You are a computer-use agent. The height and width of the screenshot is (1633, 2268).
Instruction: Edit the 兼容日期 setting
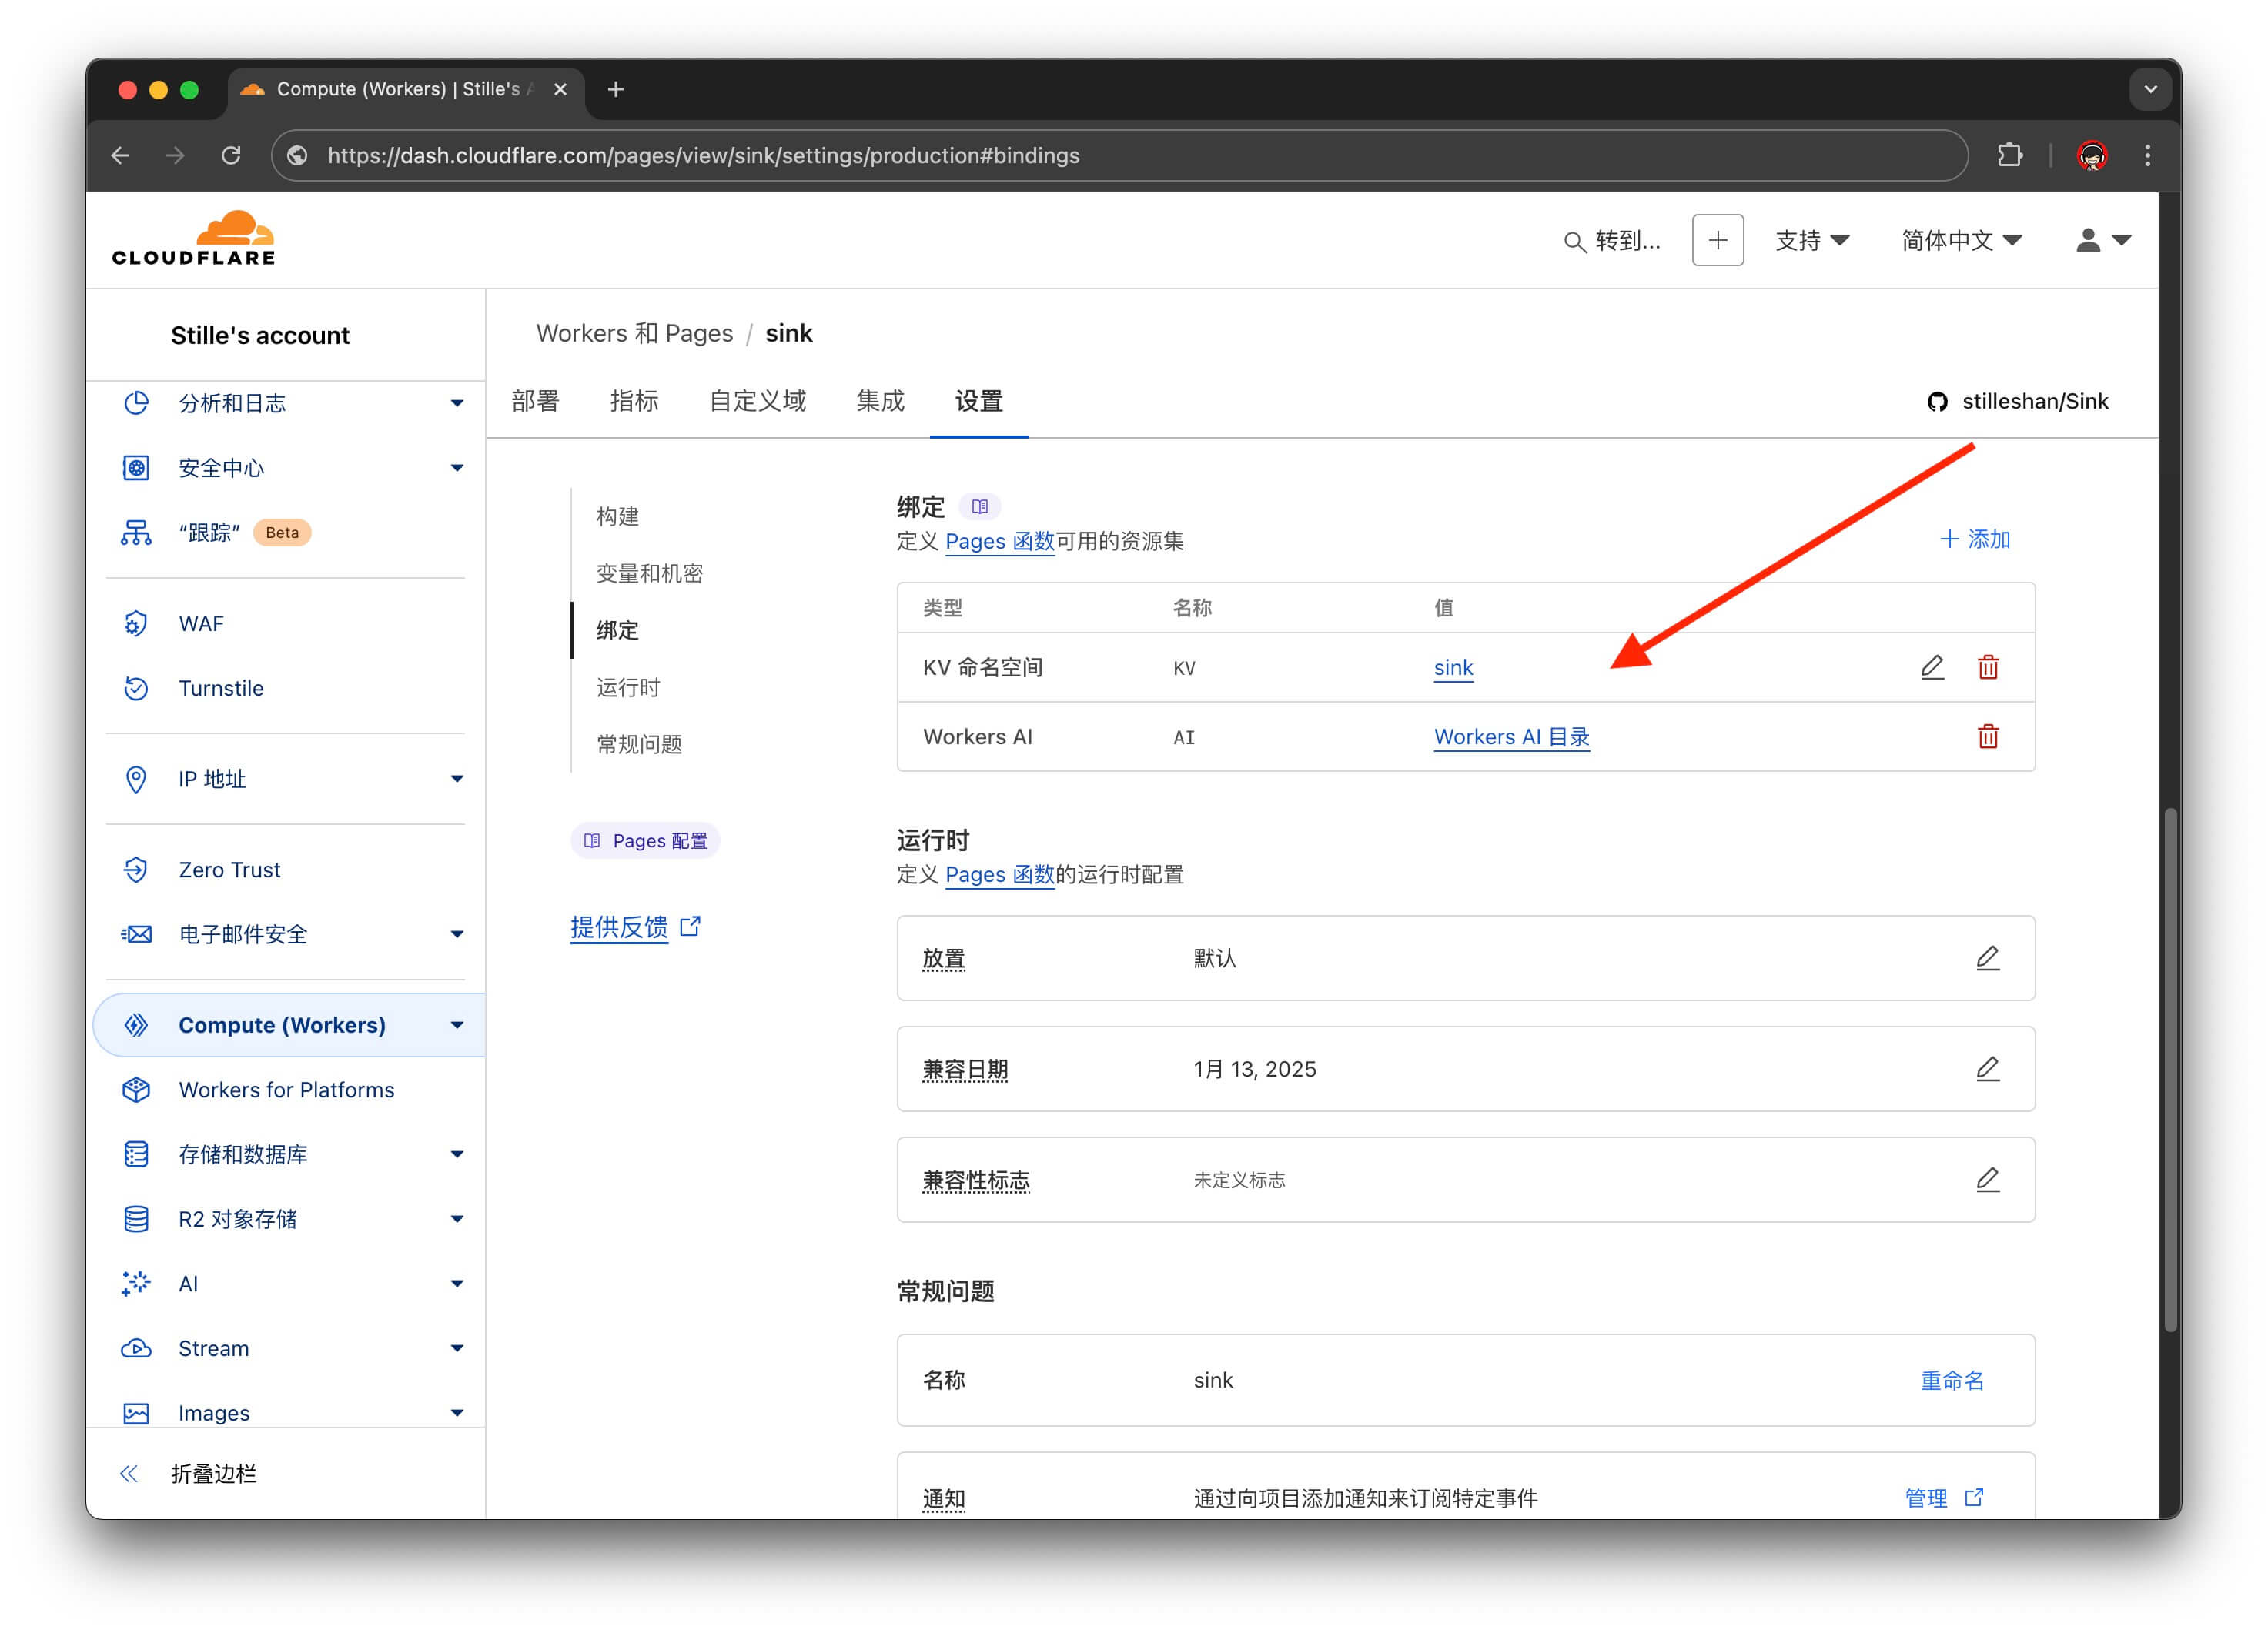pos(1988,1068)
